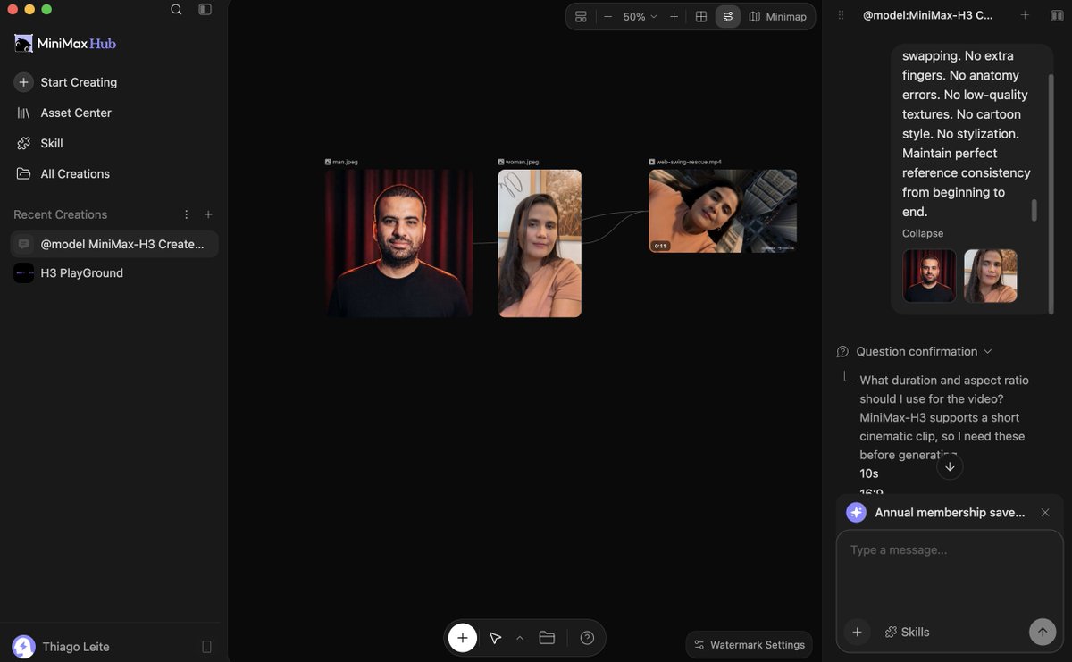Collapse the left sidebar with the panel icon
Screen dimensions: 1072x662
pos(205,10)
